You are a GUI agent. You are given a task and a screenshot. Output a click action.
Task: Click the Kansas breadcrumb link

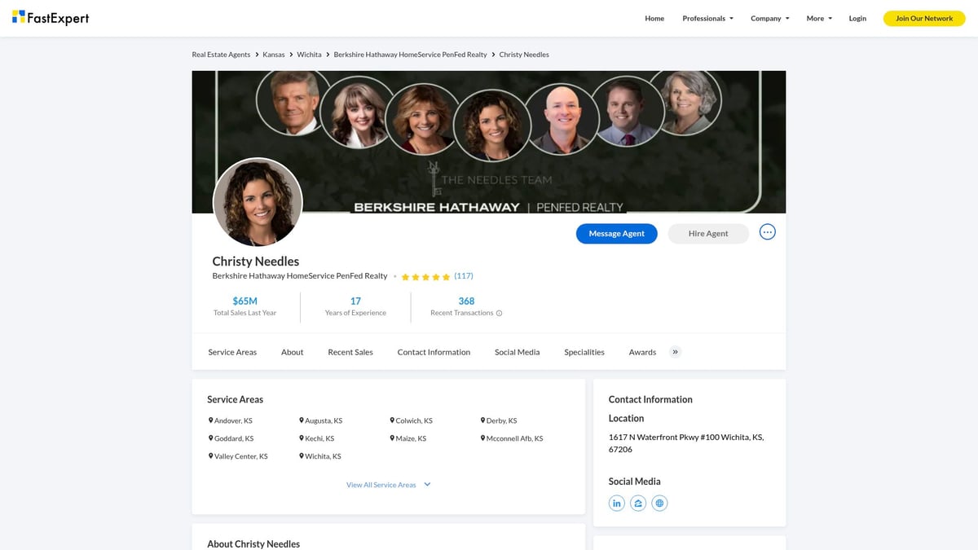pyautogui.click(x=274, y=54)
